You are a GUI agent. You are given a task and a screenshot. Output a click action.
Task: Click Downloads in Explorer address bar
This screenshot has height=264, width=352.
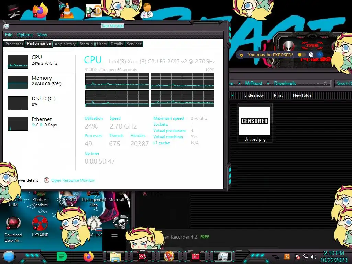point(285,83)
